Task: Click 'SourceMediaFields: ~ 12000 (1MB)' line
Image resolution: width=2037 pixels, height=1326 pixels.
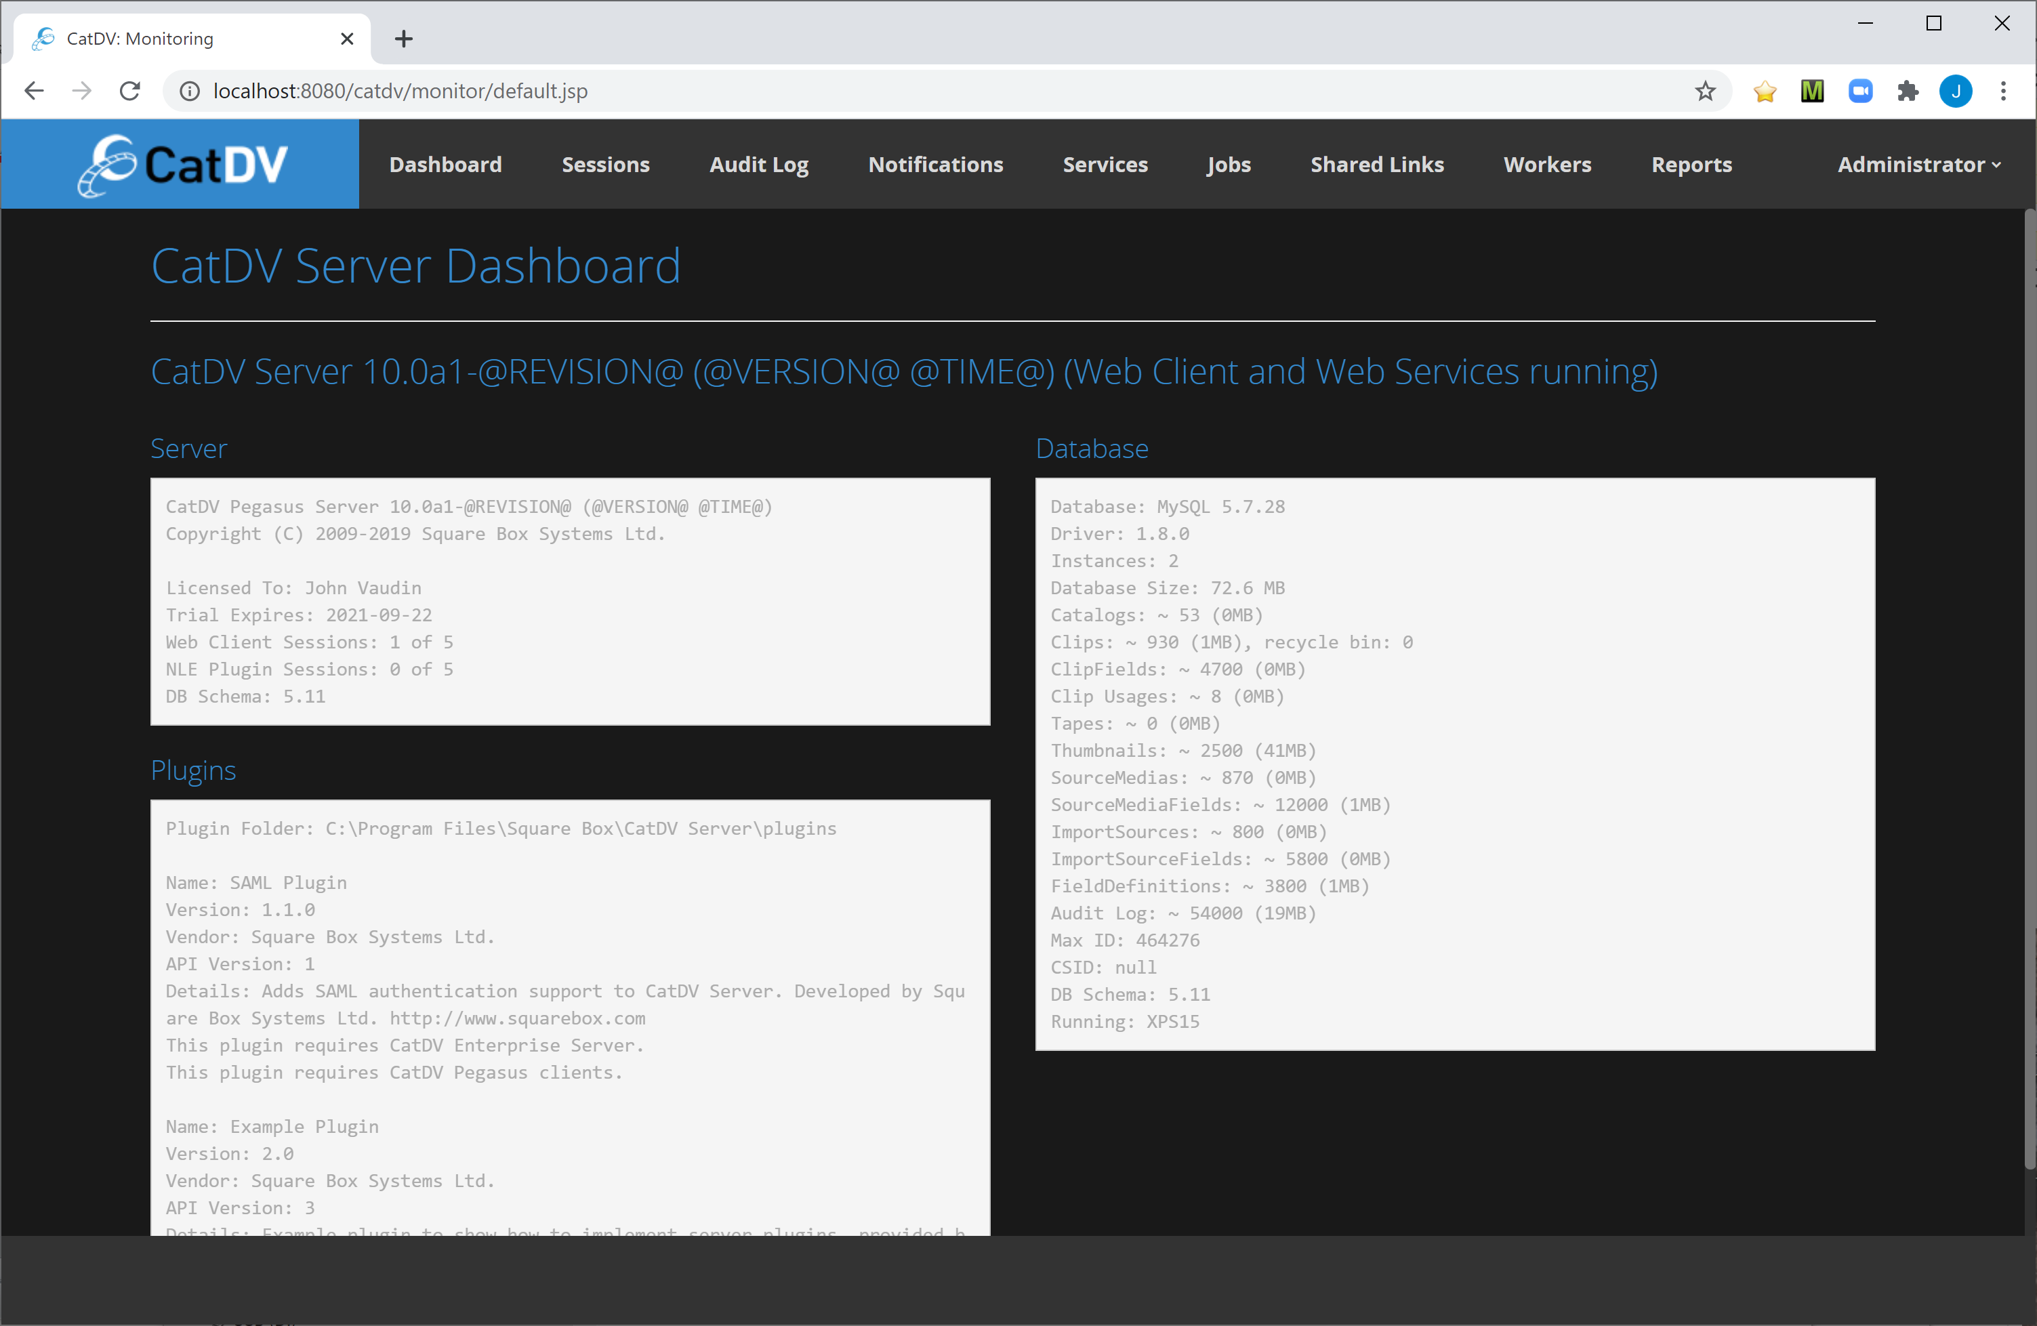Action: [1220, 805]
